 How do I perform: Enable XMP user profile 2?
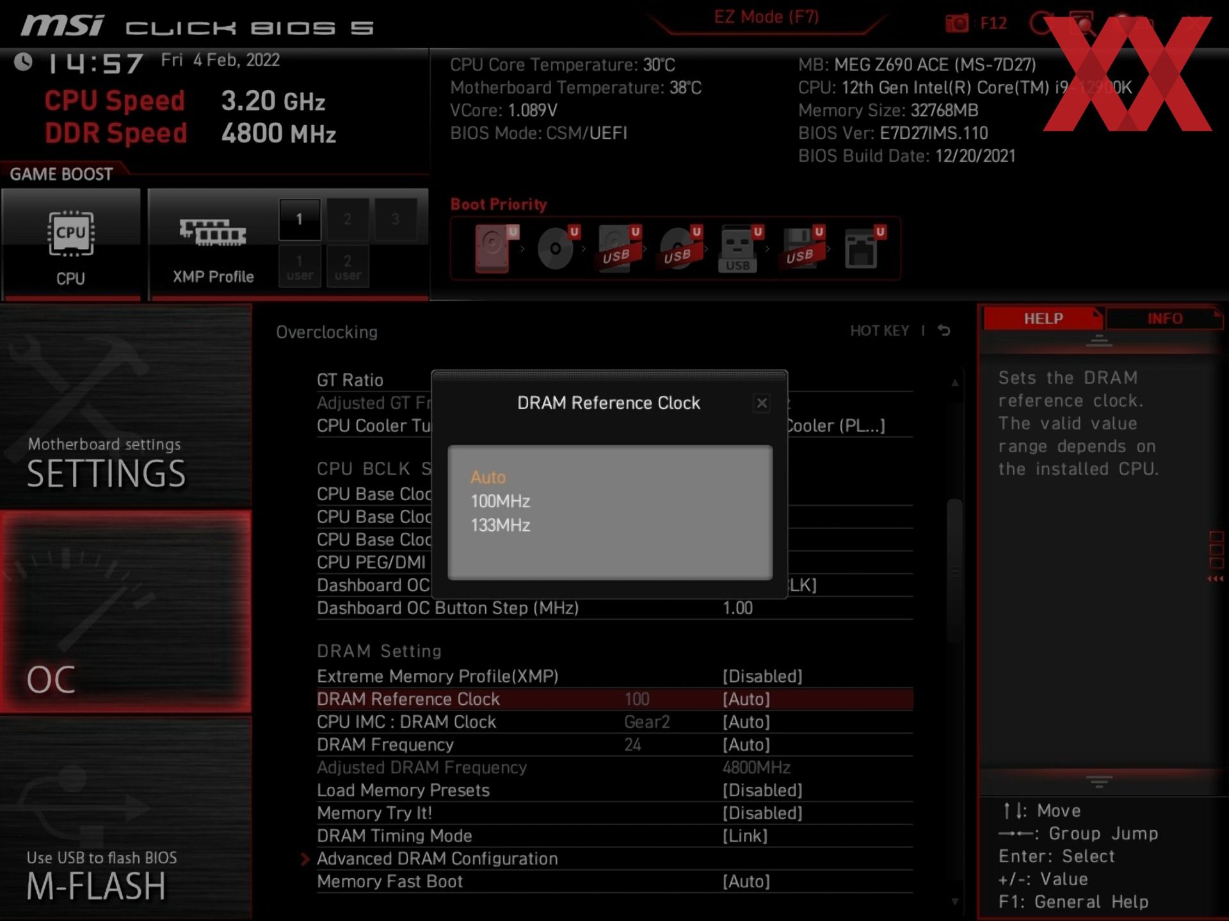click(x=348, y=267)
